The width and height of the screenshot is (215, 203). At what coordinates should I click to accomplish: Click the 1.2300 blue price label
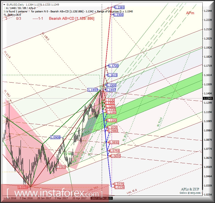118,15
